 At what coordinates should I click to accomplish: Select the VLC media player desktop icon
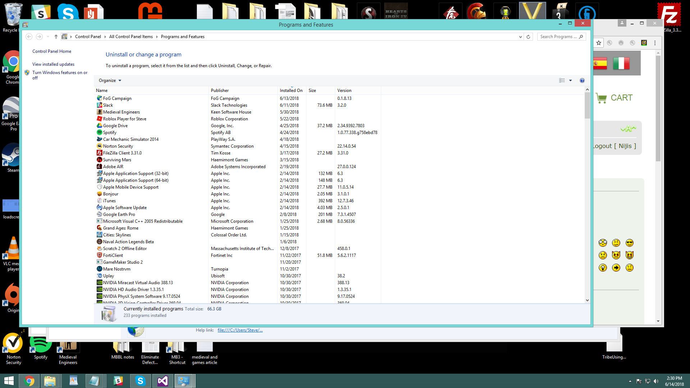pos(11,254)
